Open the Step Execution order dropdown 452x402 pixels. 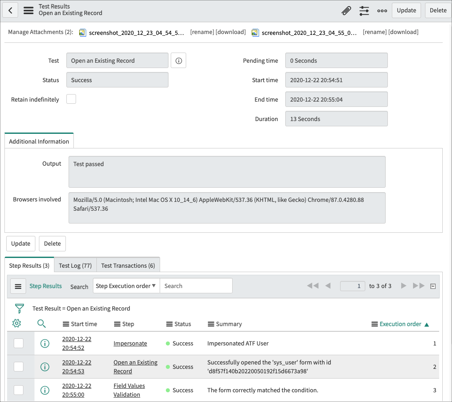coord(126,285)
